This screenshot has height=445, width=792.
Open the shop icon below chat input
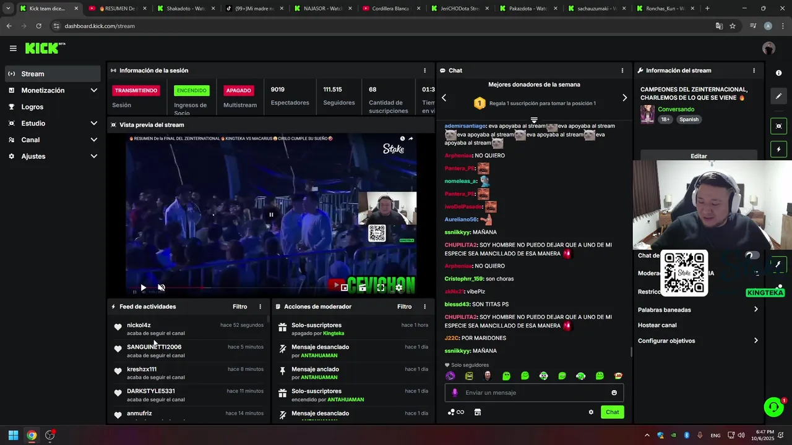tap(478, 412)
